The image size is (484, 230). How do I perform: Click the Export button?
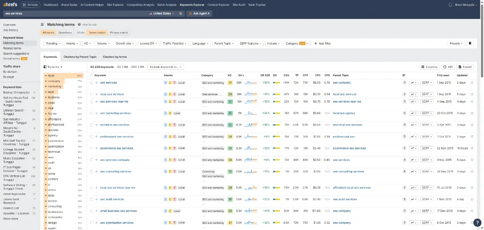(x=465, y=67)
